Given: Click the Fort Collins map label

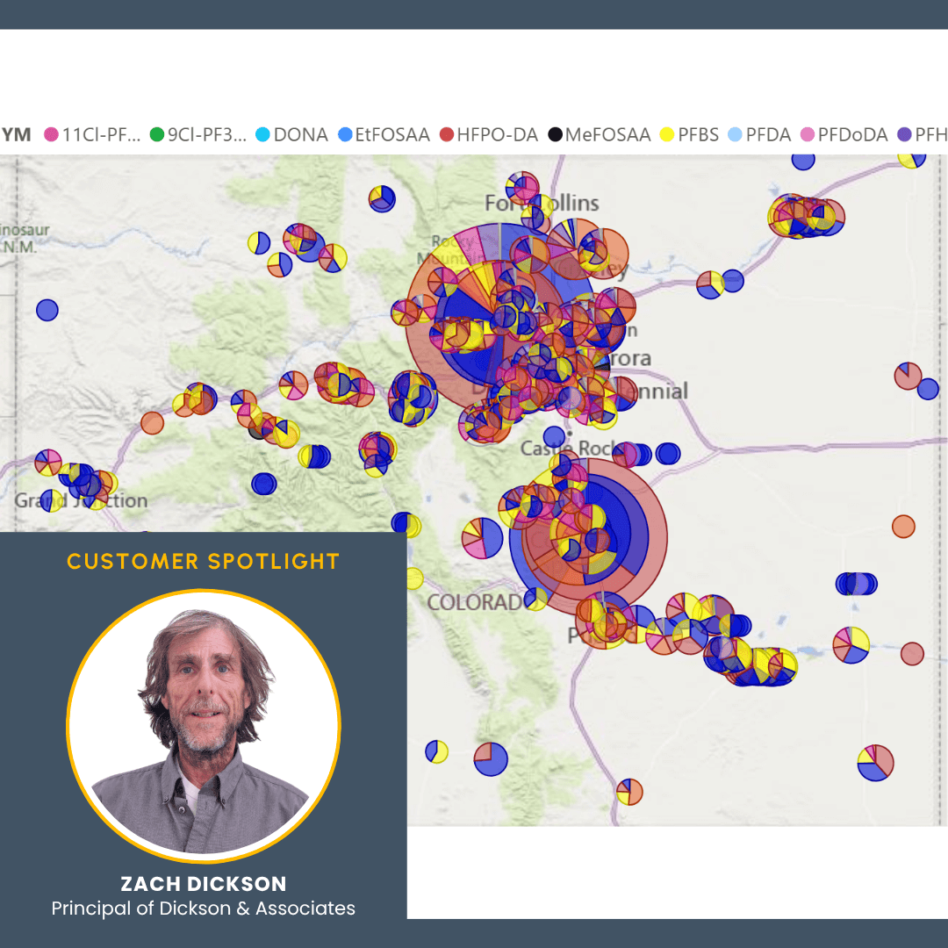Looking at the screenshot, I should [x=542, y=204].
